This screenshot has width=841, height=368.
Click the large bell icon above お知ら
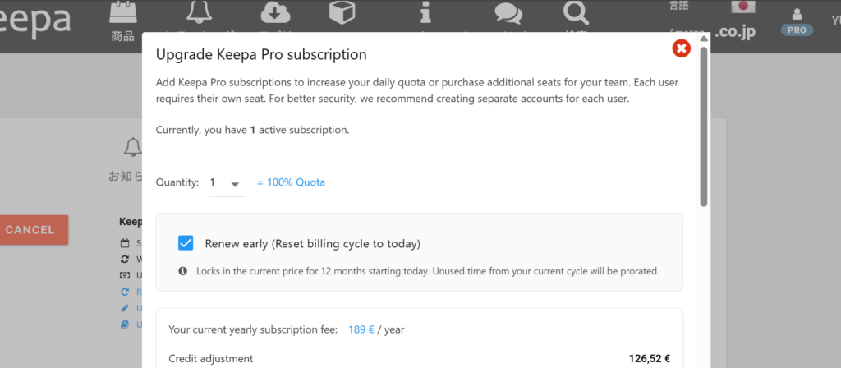(131, 148)
